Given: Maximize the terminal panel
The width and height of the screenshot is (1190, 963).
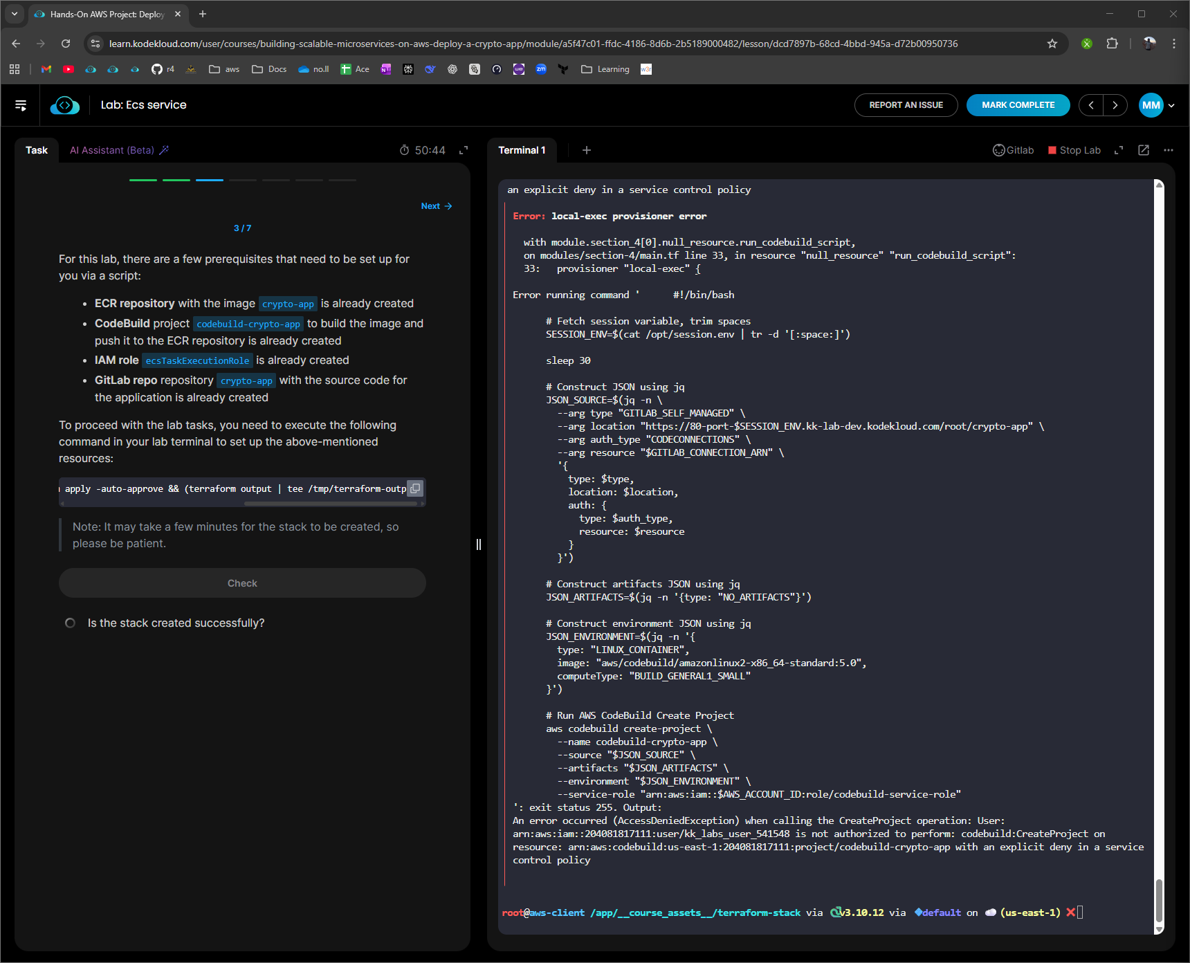Looking at the screenshot, I should pos(1119,150).
